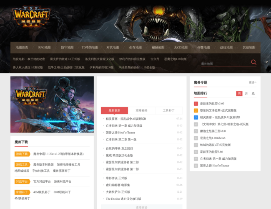Expand 更多> in 魔兽专题 section

[252, 82]
